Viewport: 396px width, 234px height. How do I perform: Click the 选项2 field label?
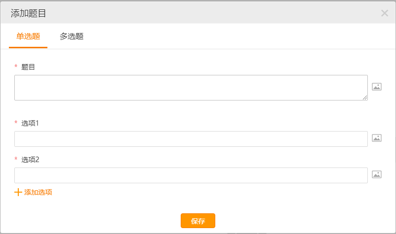pyautogui.click(x=30, y=160)
